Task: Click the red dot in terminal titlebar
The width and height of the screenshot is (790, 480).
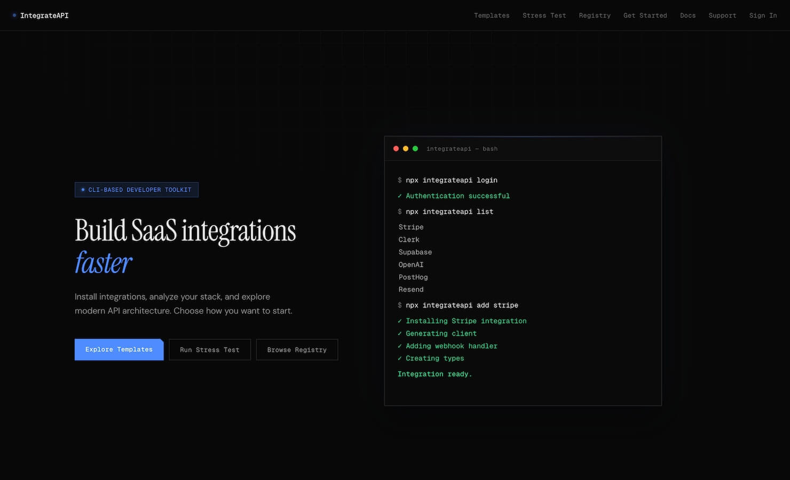Action: click(x=396, y=149)
